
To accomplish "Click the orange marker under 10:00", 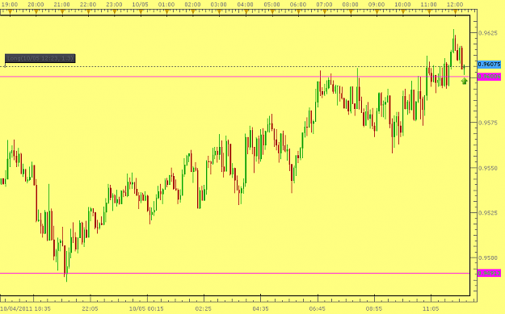I will tap(403, 12).
